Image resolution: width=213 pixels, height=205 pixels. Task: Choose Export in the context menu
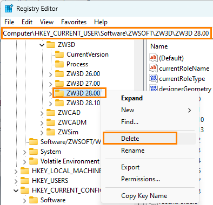point(150,167)
